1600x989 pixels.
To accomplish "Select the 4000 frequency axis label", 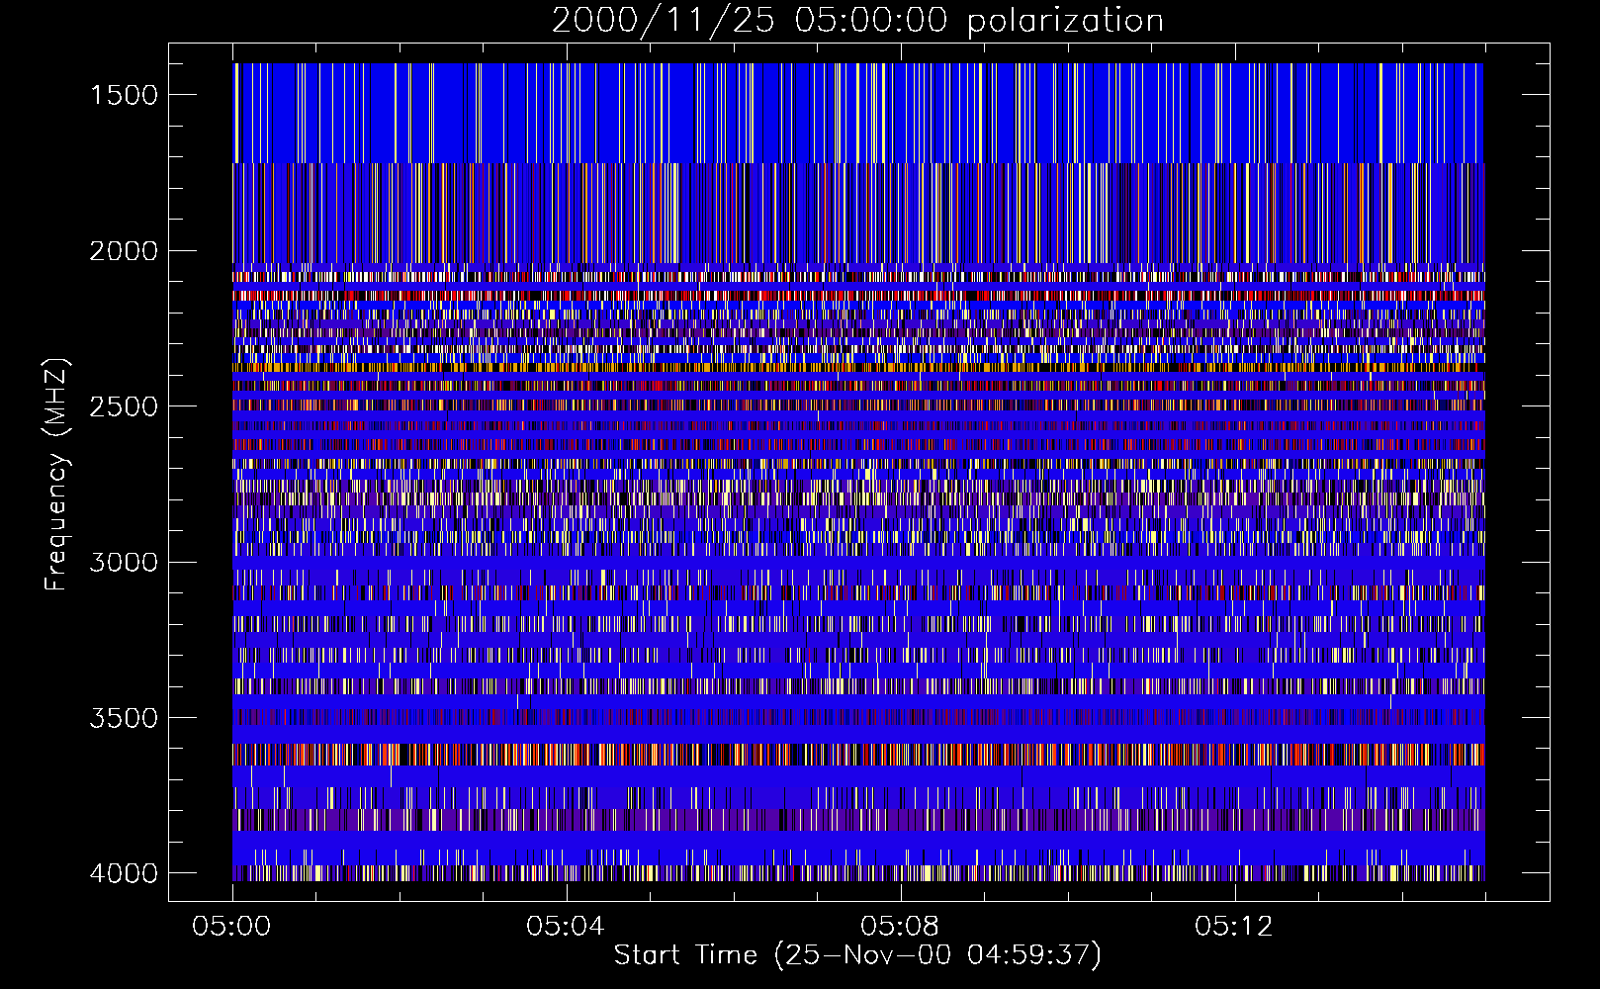I will (124, 873).
